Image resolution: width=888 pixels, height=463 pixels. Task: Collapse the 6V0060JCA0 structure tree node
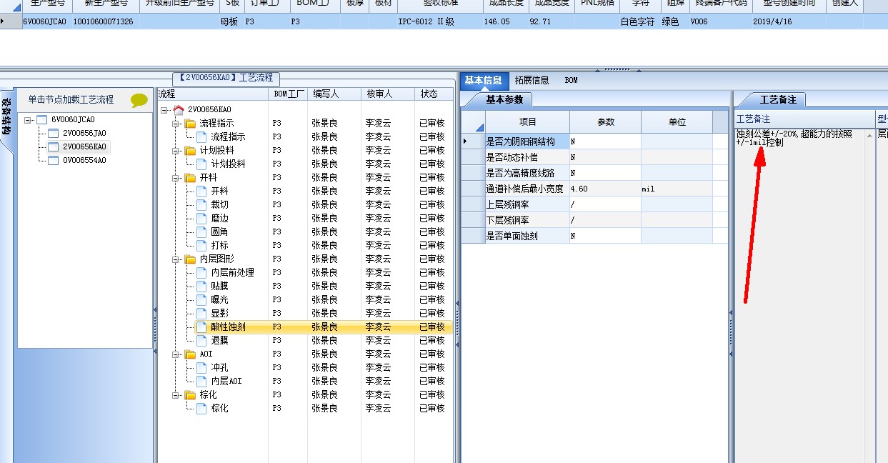[x=27, y=120]
